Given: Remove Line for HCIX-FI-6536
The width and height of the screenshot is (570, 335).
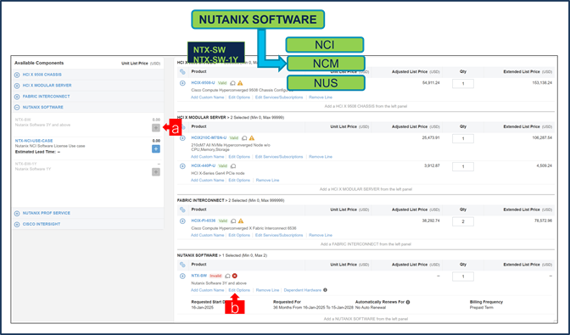Looking at the screenshot, I should 321,235.
